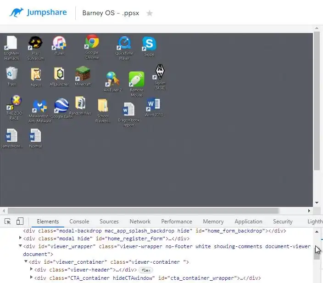Viewport: 323px width, 283px height.
Task: Open the LogMeIn Hamachi desktop icon
Action: point(11,48)
